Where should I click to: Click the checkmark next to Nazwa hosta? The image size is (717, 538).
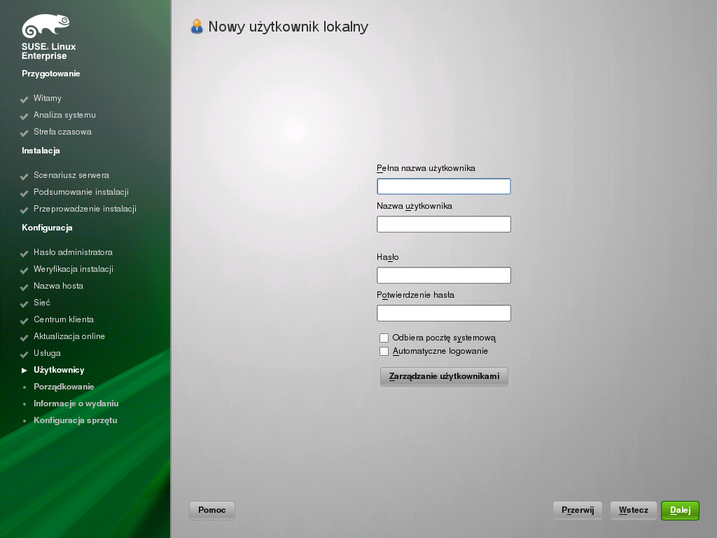[25, 287]
